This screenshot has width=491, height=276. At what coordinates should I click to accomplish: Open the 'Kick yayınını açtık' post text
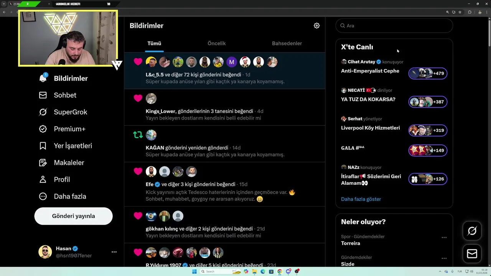(221, 195)
